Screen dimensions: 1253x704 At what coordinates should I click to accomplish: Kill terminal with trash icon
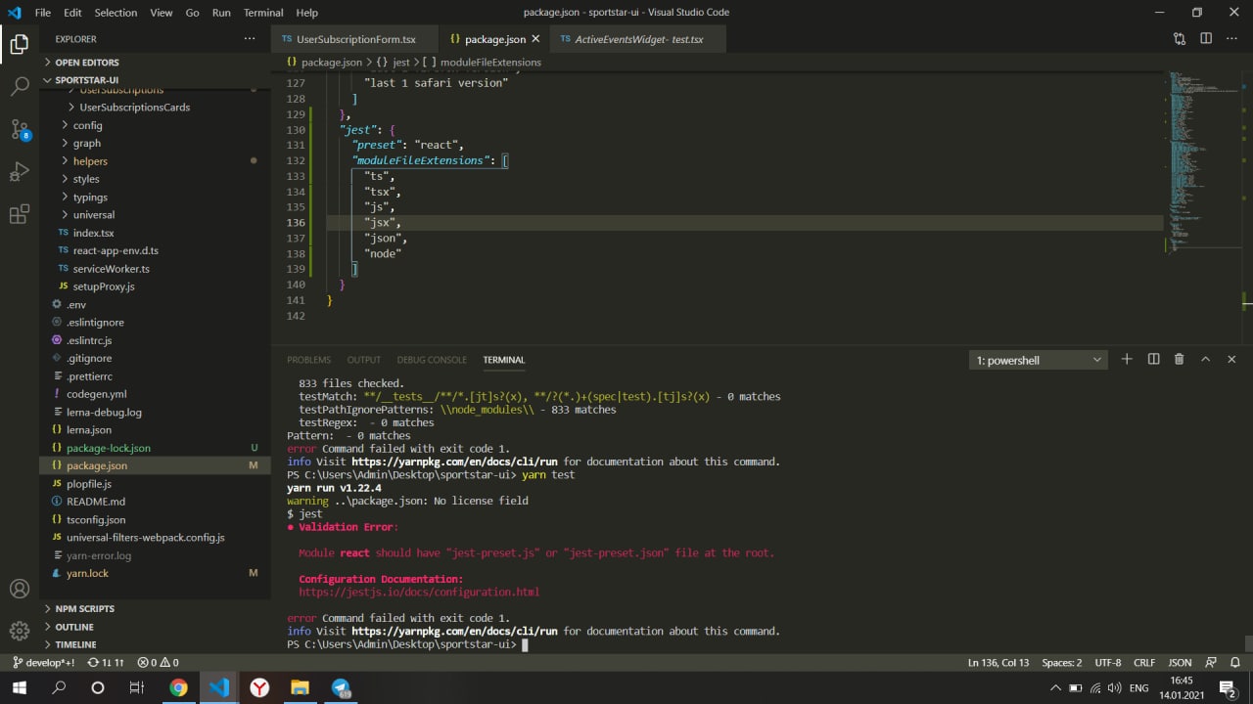coord(1180,360)
